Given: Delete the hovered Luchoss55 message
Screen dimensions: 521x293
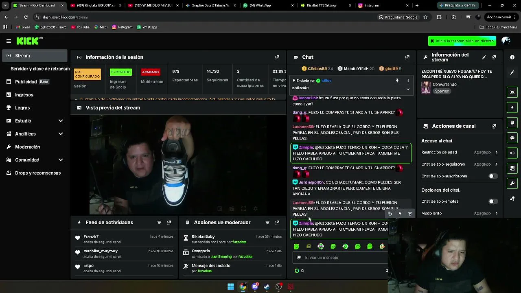Looking at the screenshot, I should pos(410,214).
